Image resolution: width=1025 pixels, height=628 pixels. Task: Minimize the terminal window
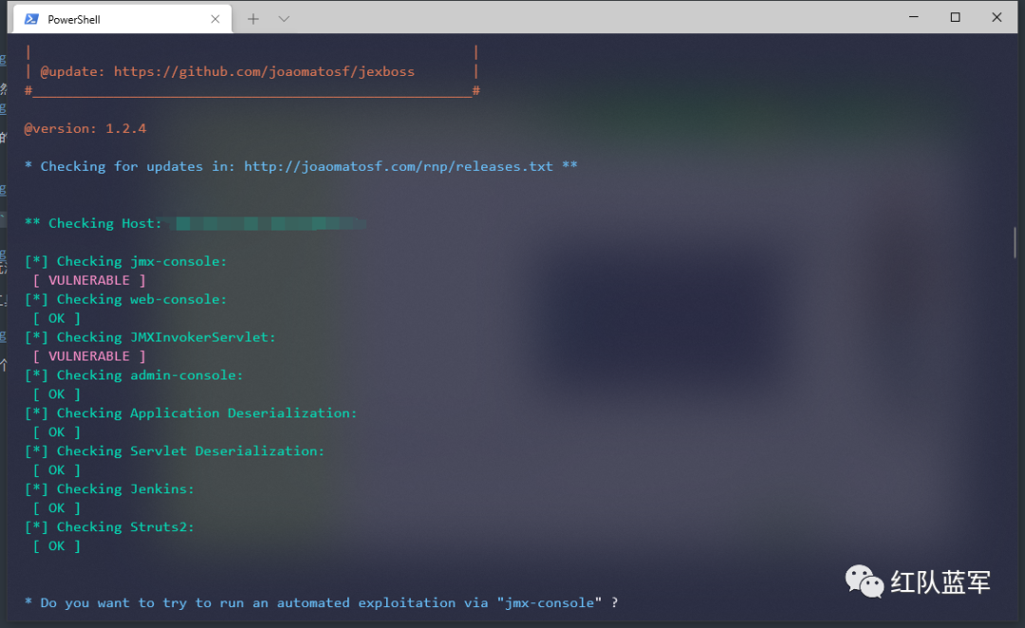click(914, 17)
